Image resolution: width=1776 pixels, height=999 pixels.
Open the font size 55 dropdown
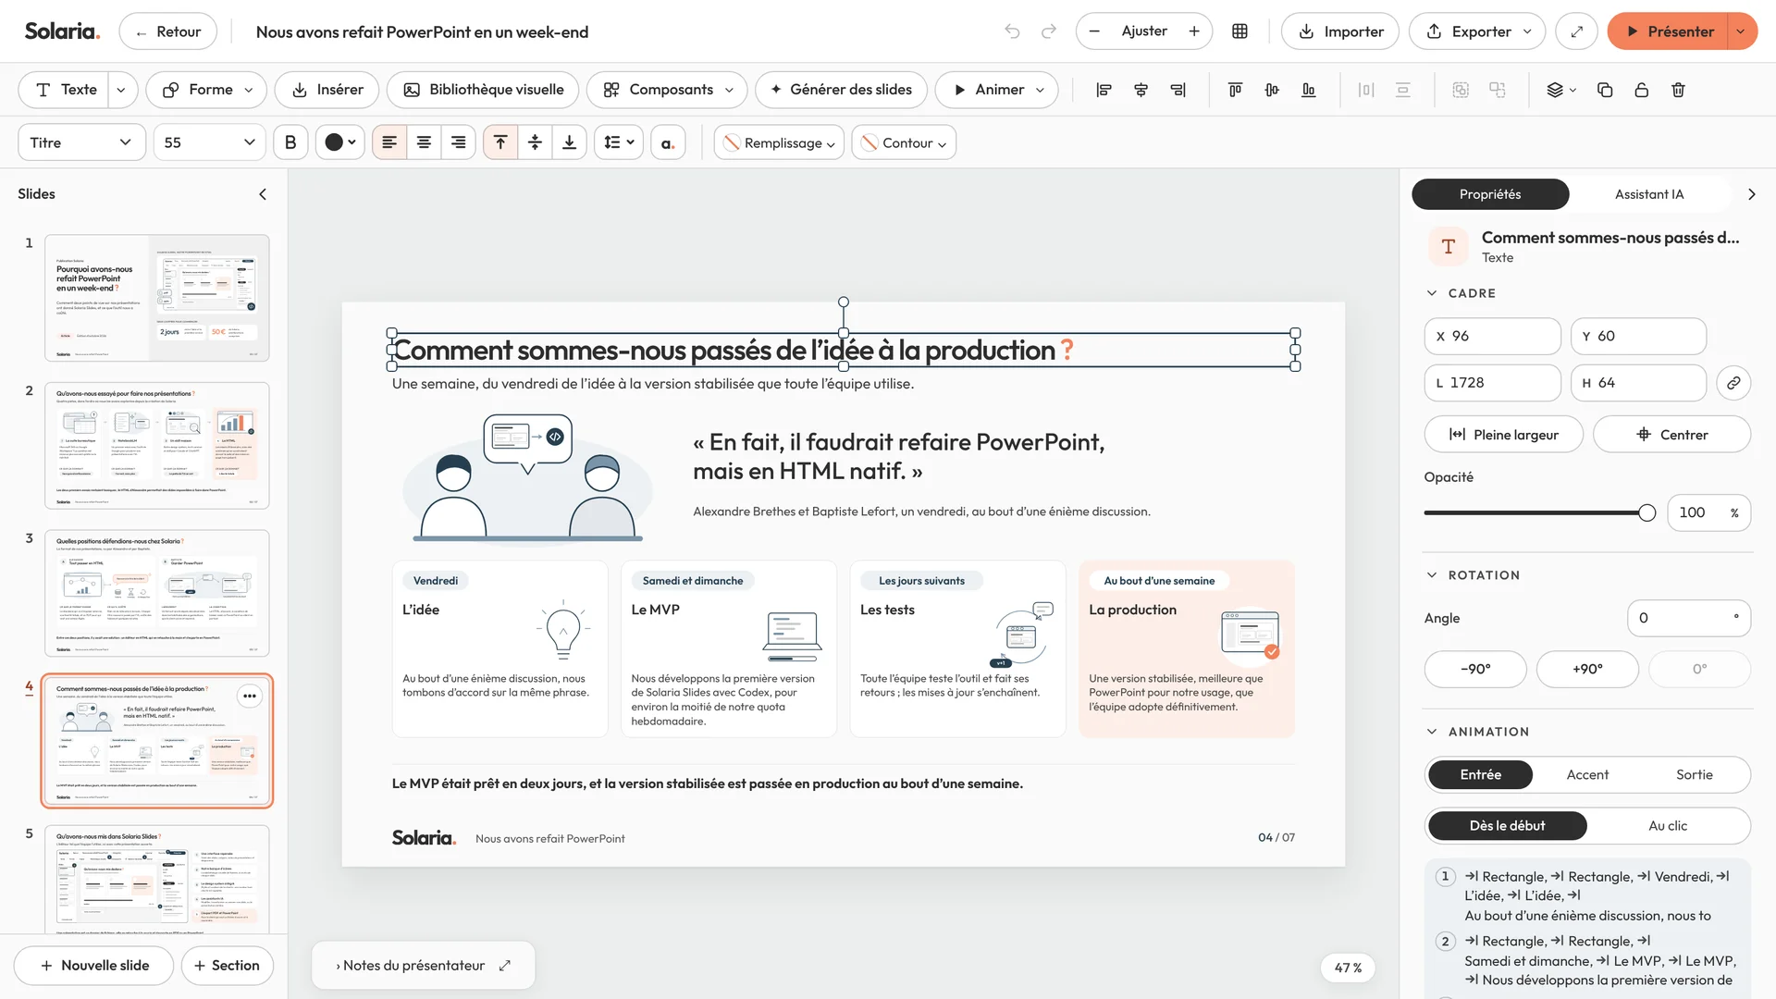click(x=209, y=142)
